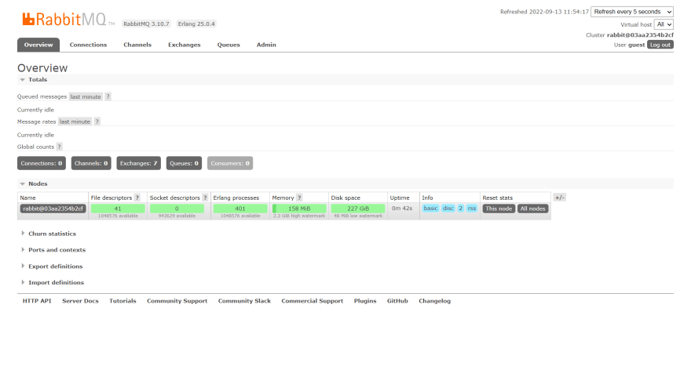Expand Churn statistics section

(x=52, y=234)
